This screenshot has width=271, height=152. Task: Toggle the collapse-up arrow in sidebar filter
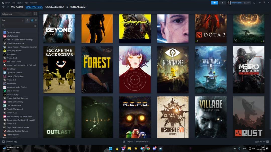pos(28,20)
